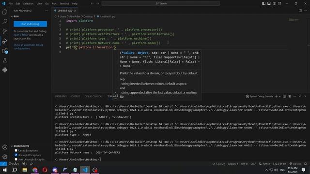Open the Help menu
This screenshot has width=310, height=174.
pyautogui.click(x=75, y=3)
